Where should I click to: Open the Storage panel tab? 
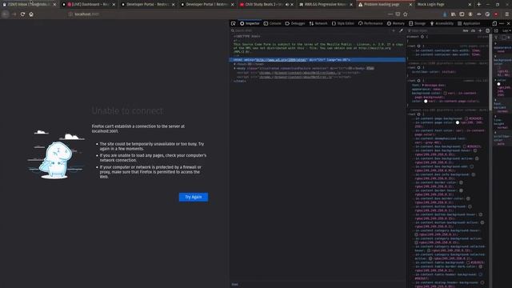pyautogui.click(x=418, y=23)
